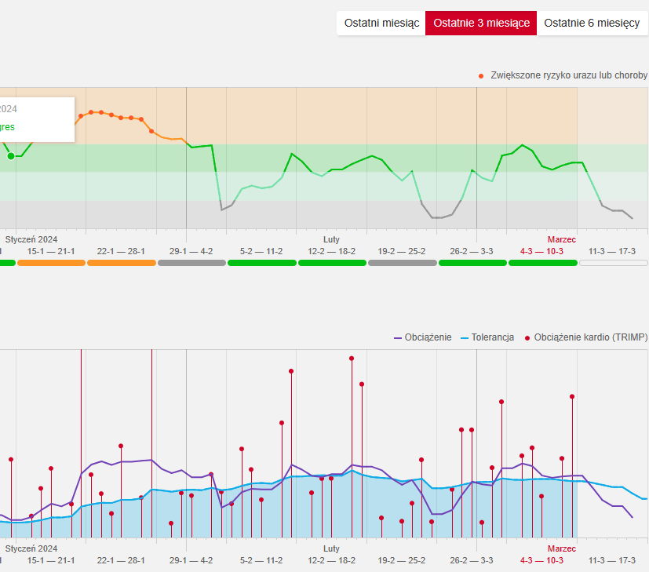The image size is (649, 572).
Task: Switch to the "Ostatni miesiąc" tab
Action: tap(381, 24)
